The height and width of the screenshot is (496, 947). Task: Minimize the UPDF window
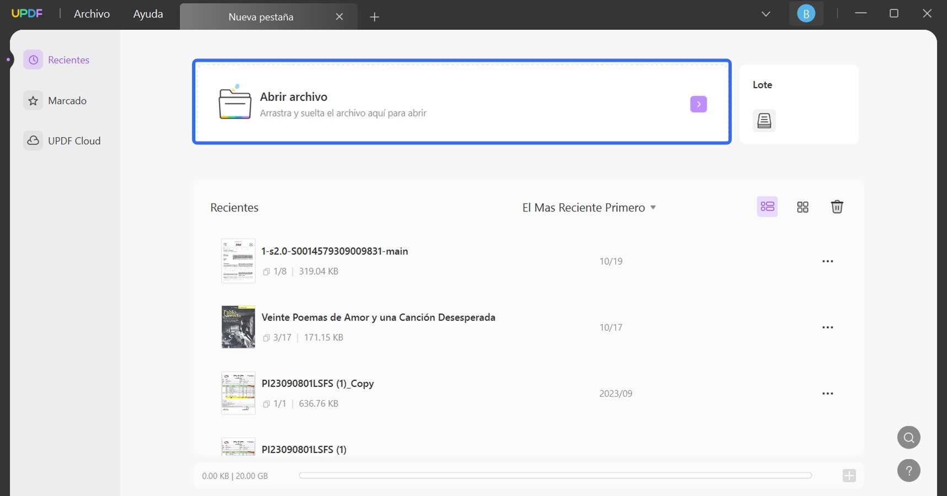click(x=861, y=13)
